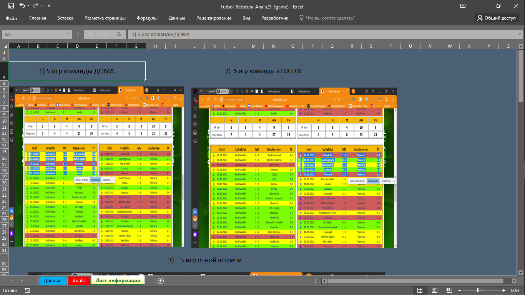
Task: Expand the formula bar with the chevron
Action: click(x=519, y=34)
